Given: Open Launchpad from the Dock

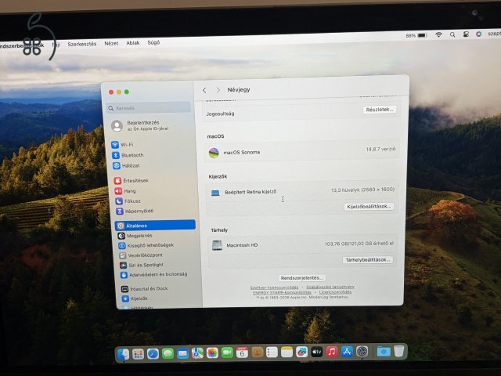Looking at the screenshot, I should click(138, 354).
